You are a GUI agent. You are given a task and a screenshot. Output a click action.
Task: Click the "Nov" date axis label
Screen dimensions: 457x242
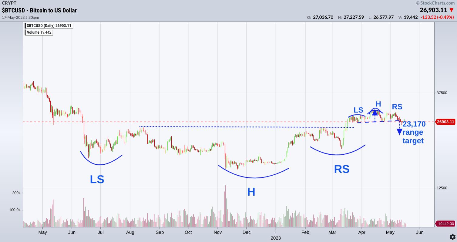click(218, 232)
